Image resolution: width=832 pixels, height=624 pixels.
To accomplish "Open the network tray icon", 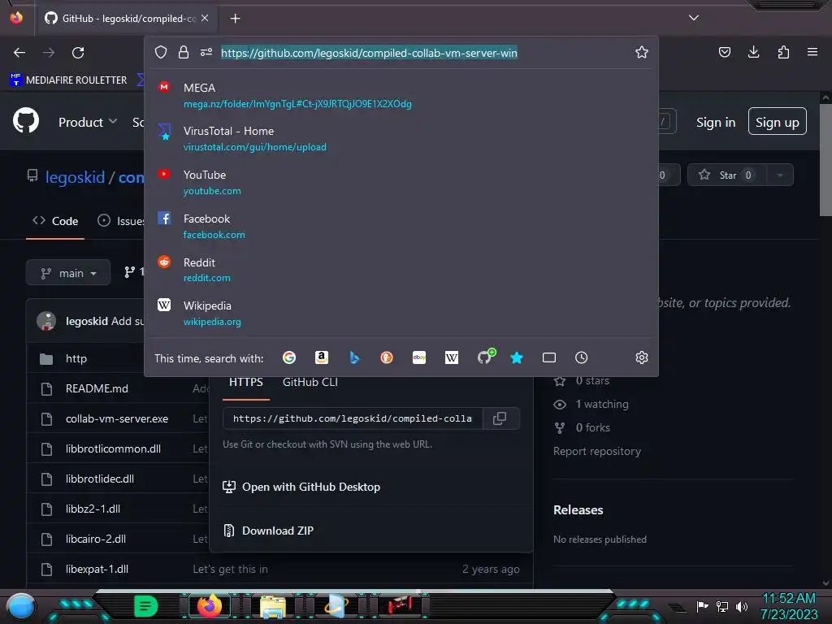I will point(722,606).
